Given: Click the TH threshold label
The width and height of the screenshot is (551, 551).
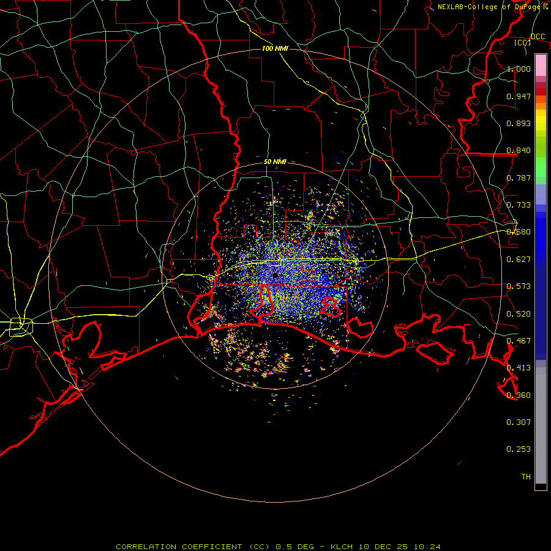Looking at the screenshot, I should [526, 477].
